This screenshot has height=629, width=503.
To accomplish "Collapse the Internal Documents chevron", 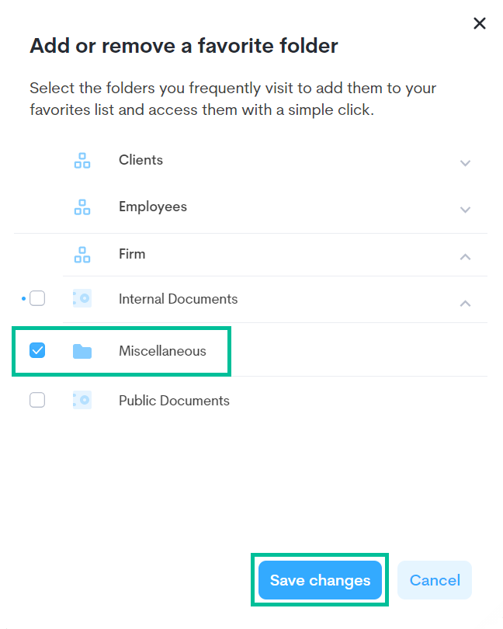I will (x=465, y=303).
